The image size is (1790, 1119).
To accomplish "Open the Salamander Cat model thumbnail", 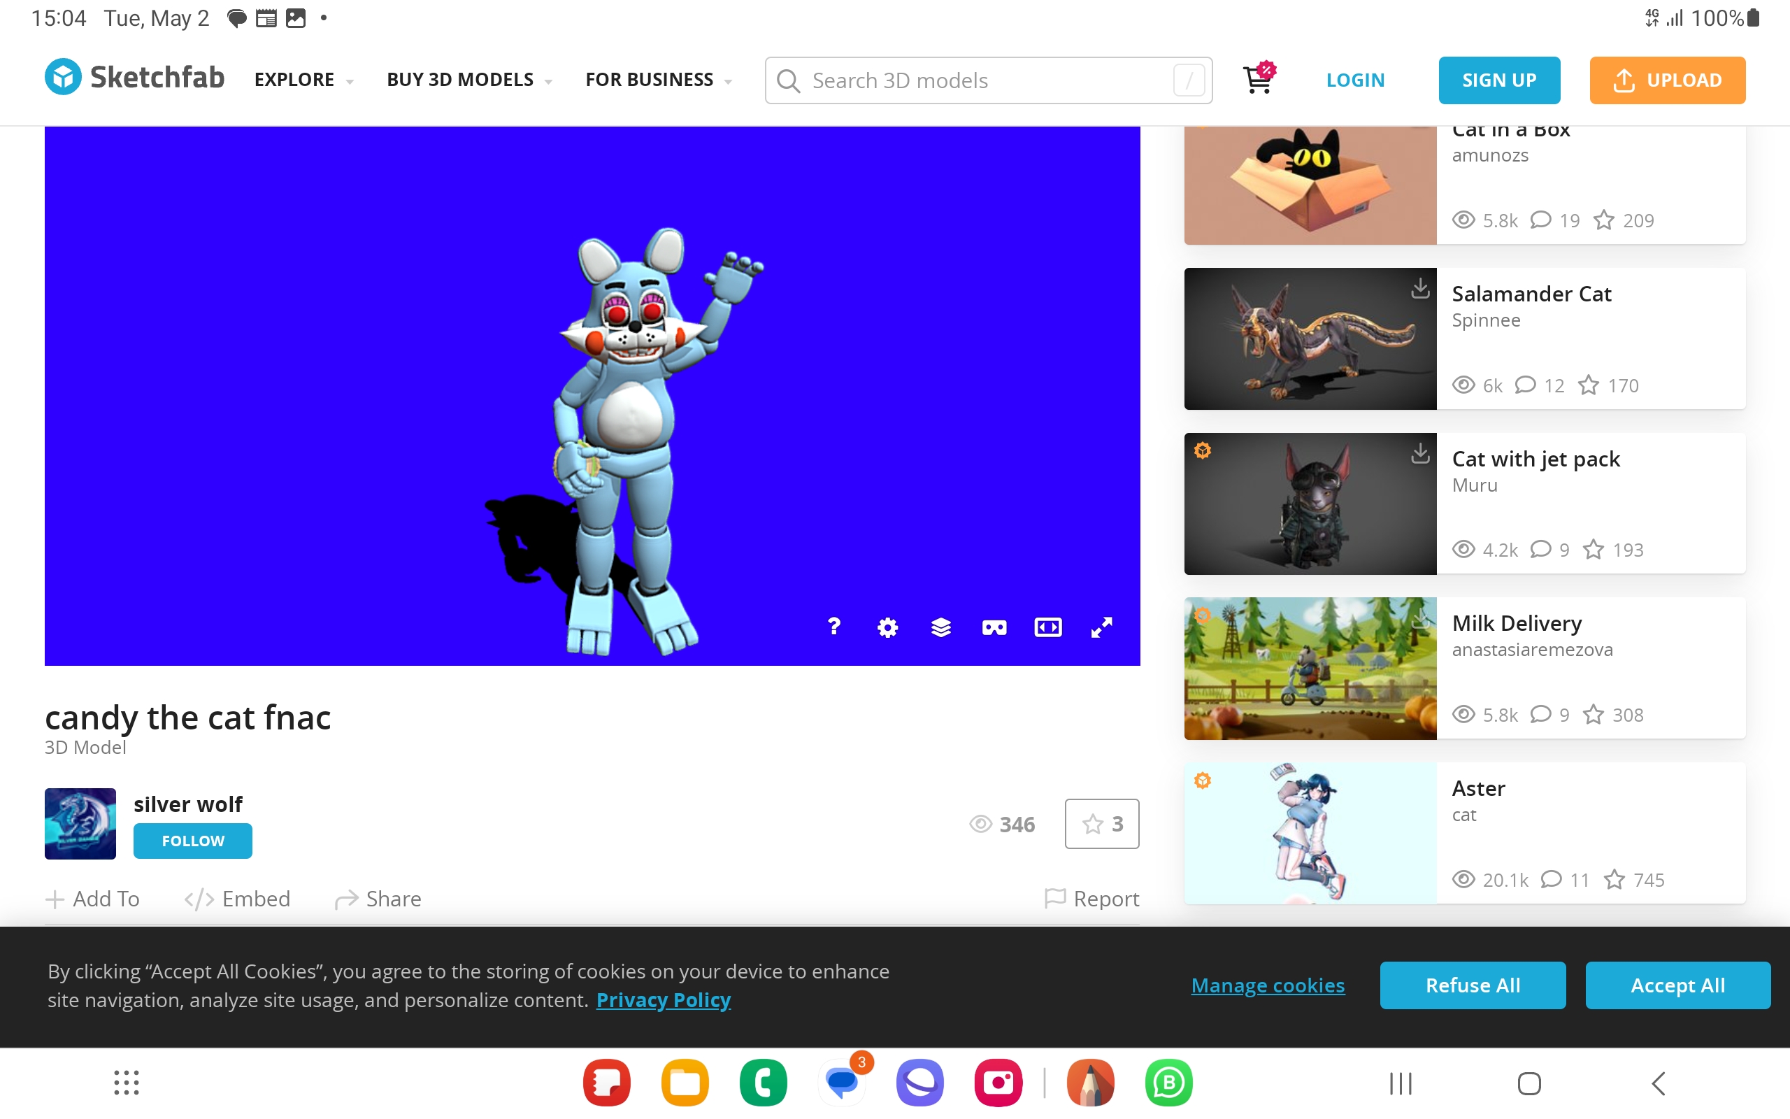I will 1310,339.
